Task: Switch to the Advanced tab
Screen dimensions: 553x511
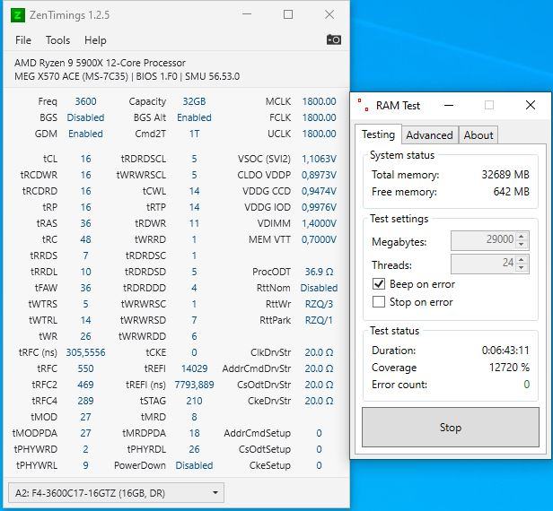Action: (x=429, y=135)
